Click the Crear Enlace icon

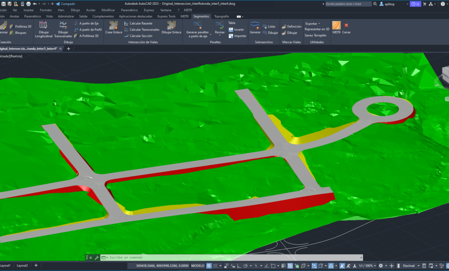coord(114,26)
